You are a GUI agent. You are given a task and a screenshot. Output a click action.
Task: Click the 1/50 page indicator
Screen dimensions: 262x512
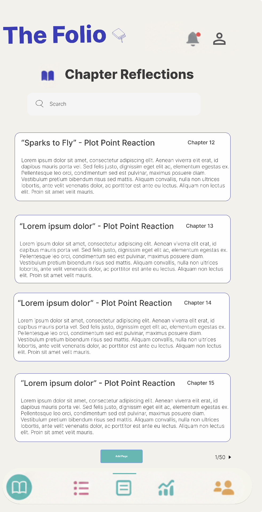point(220,457)
